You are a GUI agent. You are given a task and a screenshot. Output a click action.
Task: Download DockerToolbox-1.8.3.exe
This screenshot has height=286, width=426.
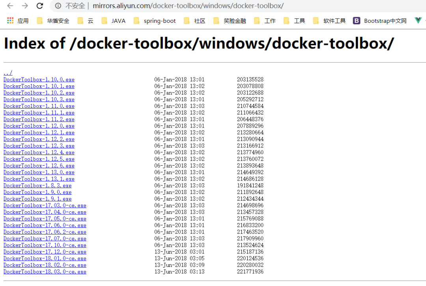coord(37,185)
